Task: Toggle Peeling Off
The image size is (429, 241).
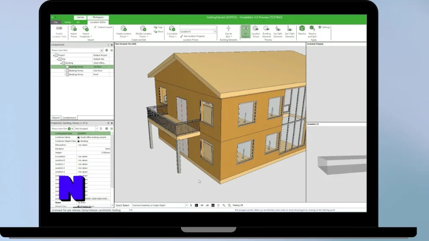Action: click(x=238, y=205)
